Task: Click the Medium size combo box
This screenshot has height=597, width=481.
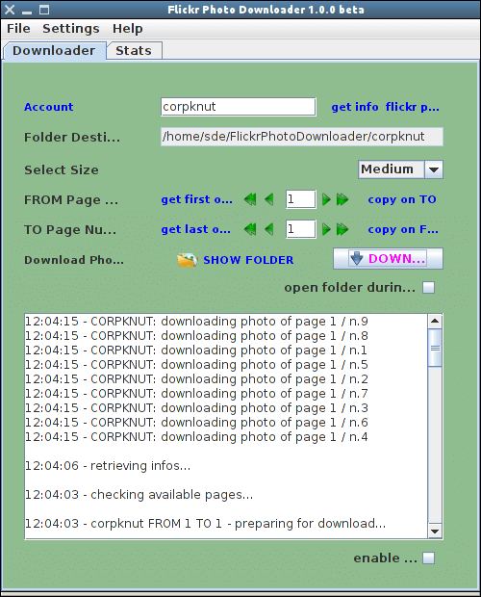Action: coord(400,169)
